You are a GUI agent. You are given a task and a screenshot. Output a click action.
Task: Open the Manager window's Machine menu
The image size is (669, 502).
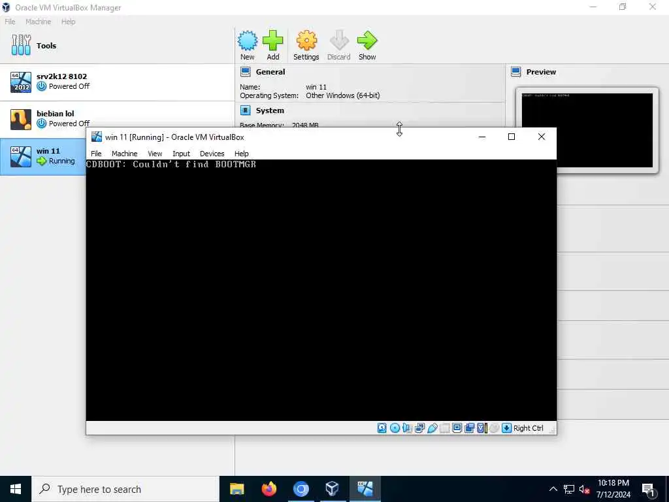[38, 22]
